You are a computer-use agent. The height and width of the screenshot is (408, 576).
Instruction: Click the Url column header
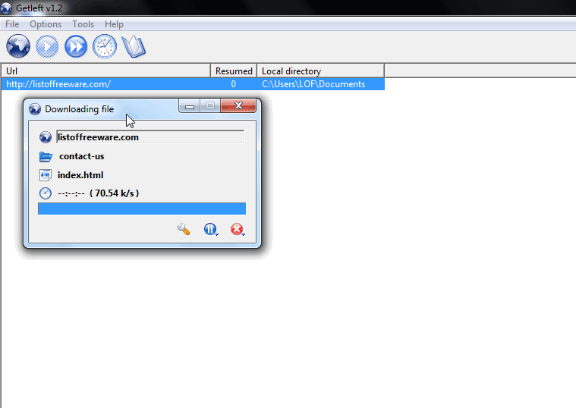(x=106, y=71)
